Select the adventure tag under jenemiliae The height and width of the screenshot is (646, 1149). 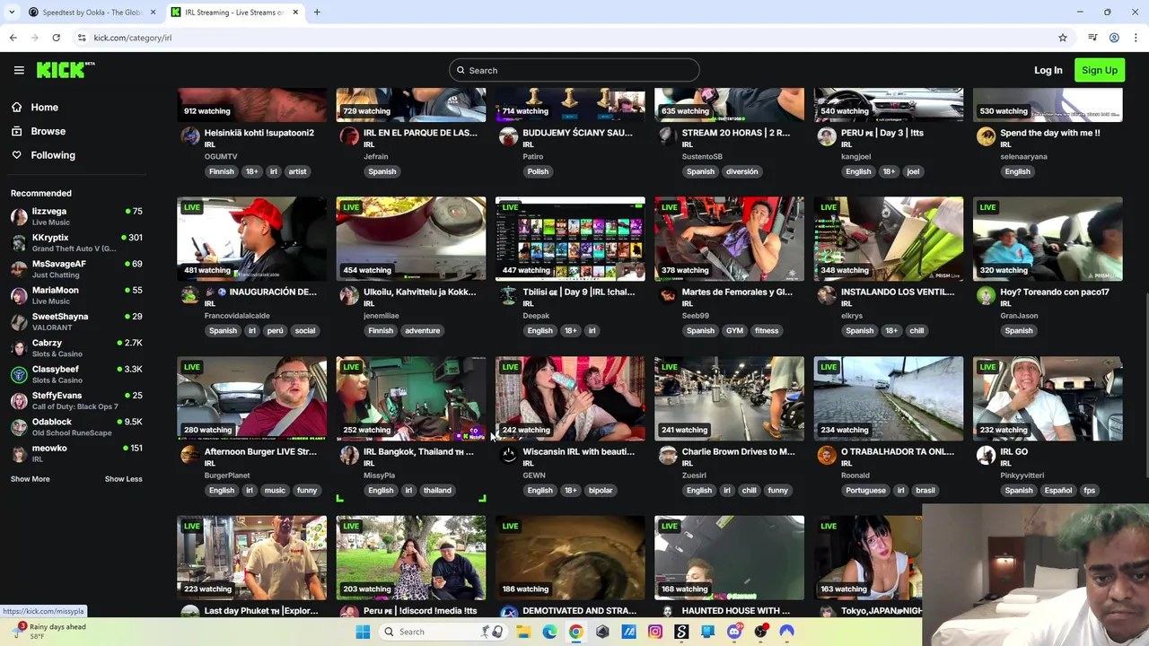tap(422, 330)
